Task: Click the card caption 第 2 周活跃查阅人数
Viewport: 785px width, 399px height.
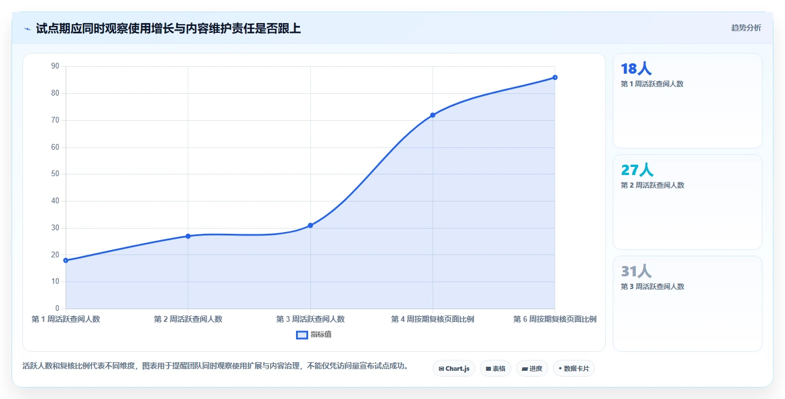Action: tap(652, 185)
